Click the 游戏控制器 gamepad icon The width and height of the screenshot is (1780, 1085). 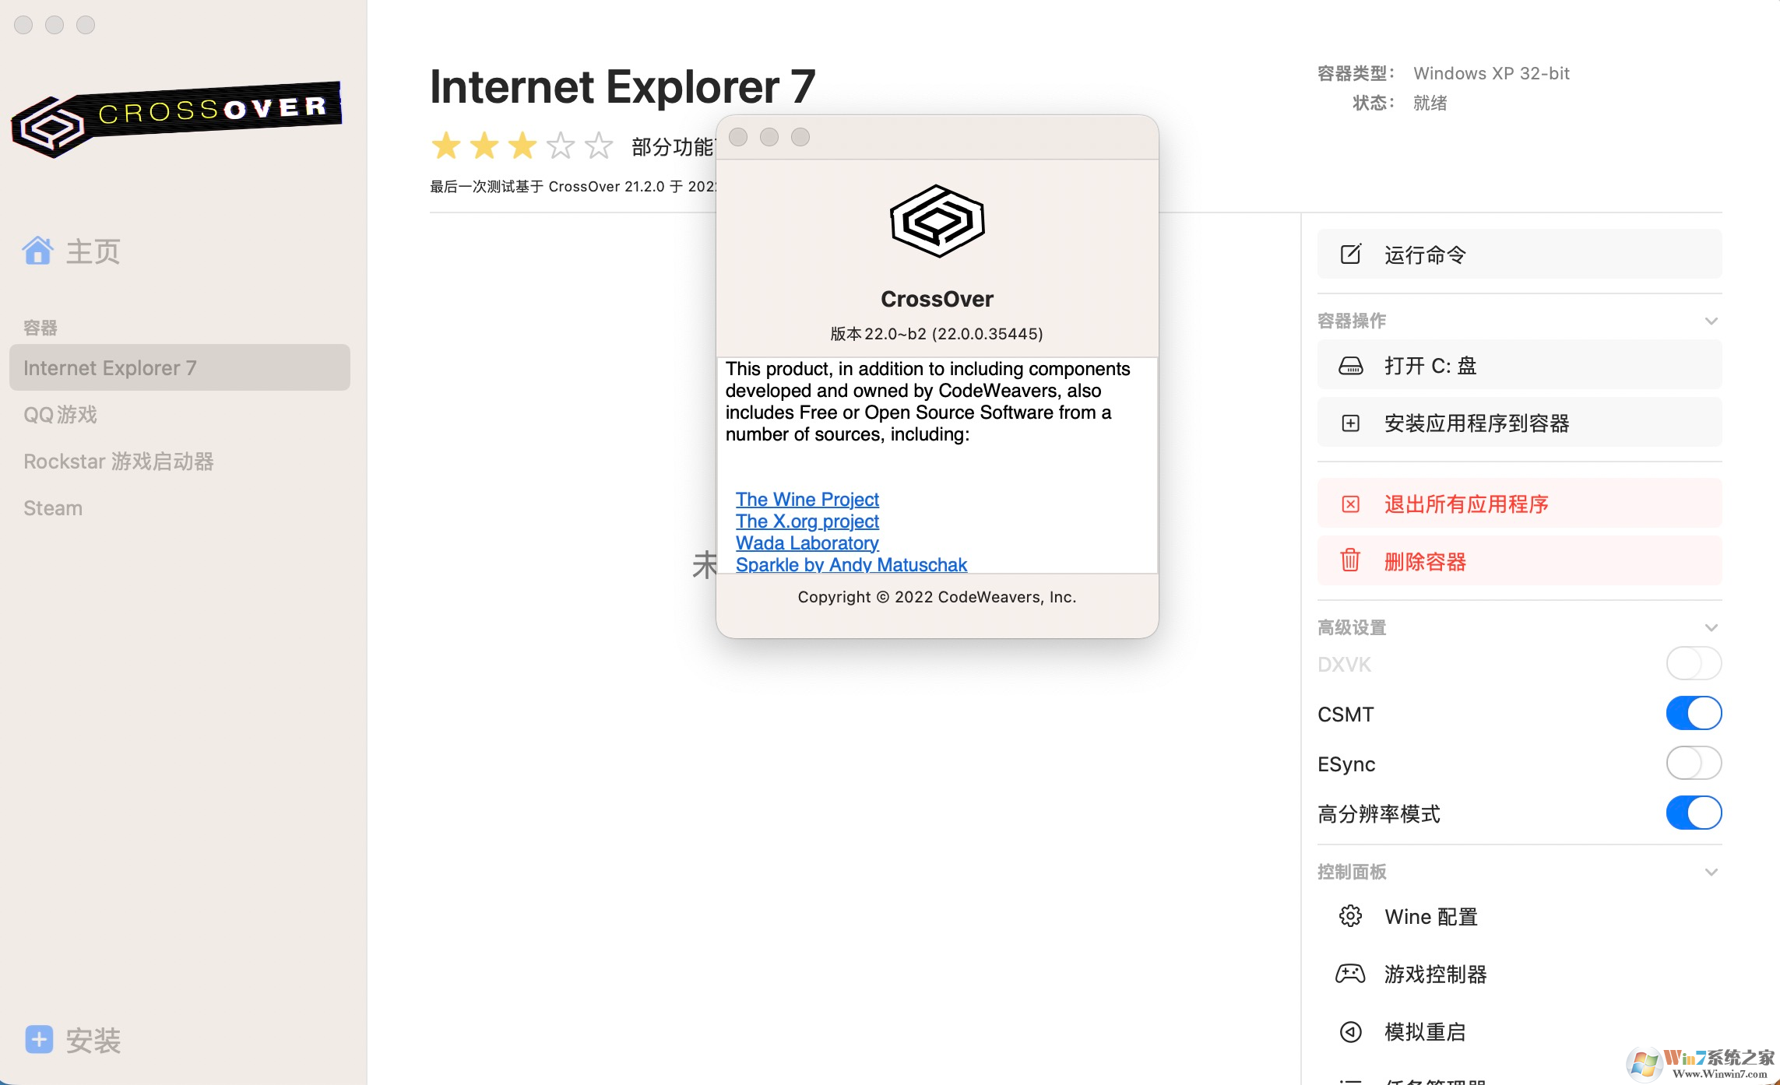coord(1350,973)
